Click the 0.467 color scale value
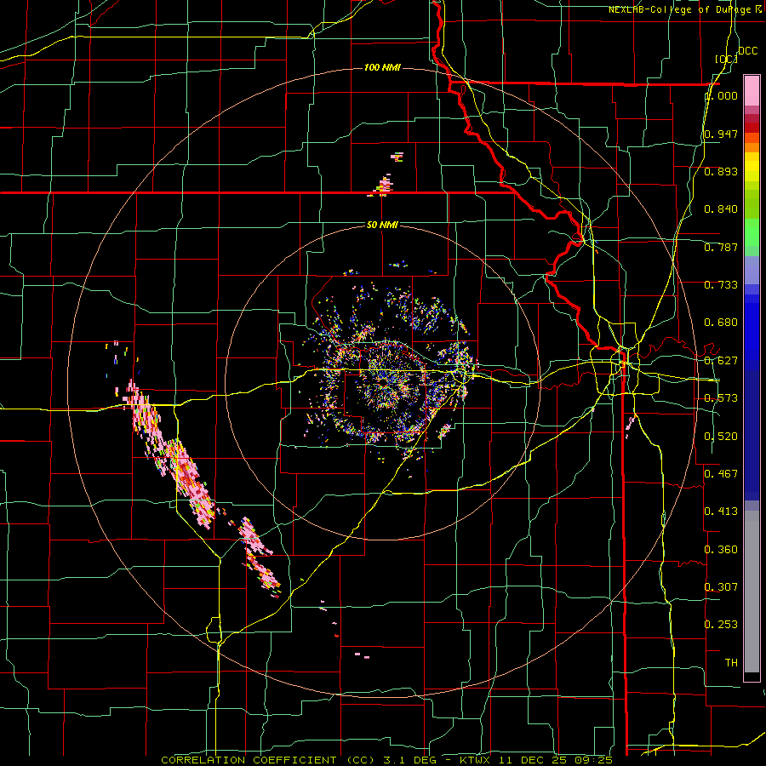This screenshot has height=766, width=766. click(x=721, y=473)
